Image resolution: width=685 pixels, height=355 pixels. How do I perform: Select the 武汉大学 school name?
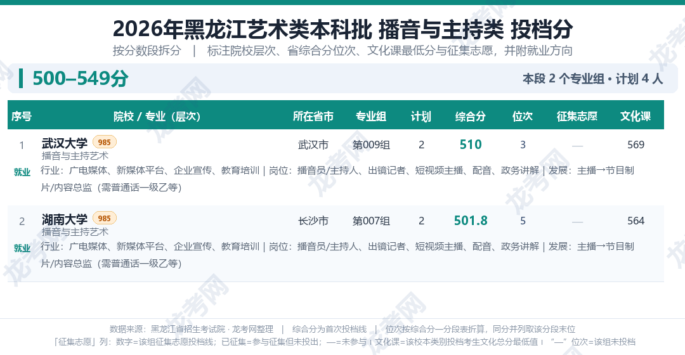[65, 143]
